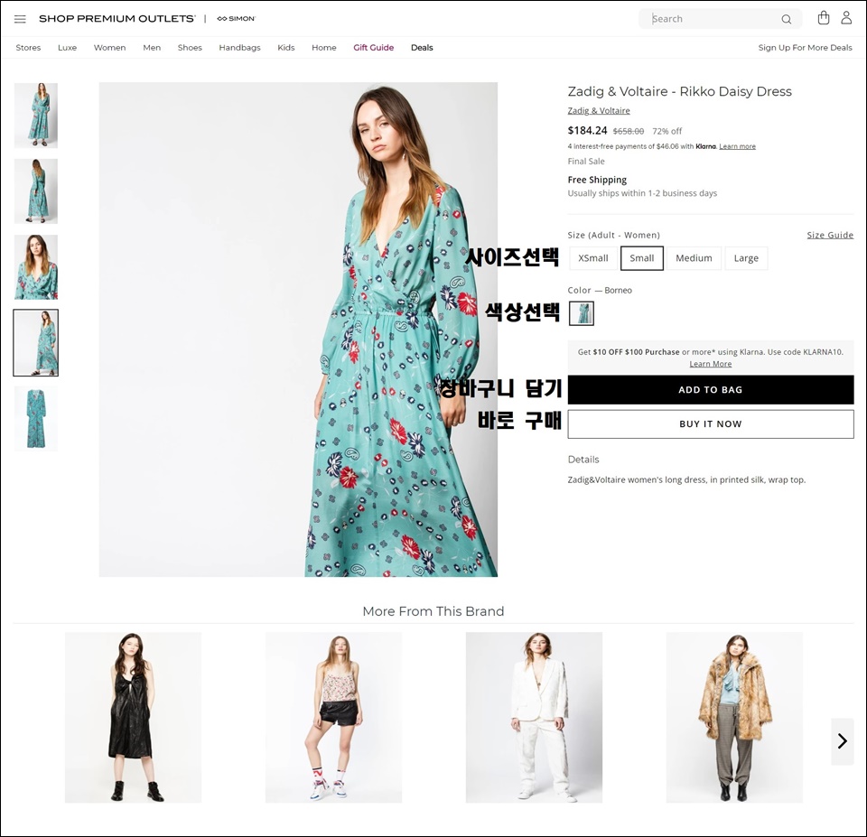Open the Deals menu
Image resolution: width=867 pixels, height=837 pixels.
[422, 48]
